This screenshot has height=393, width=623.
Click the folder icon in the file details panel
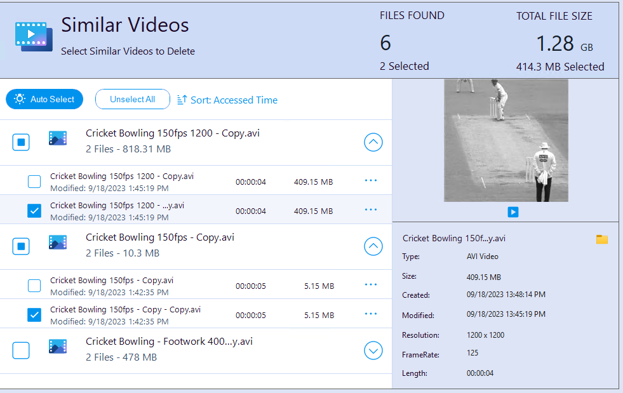tap(601, 239)
